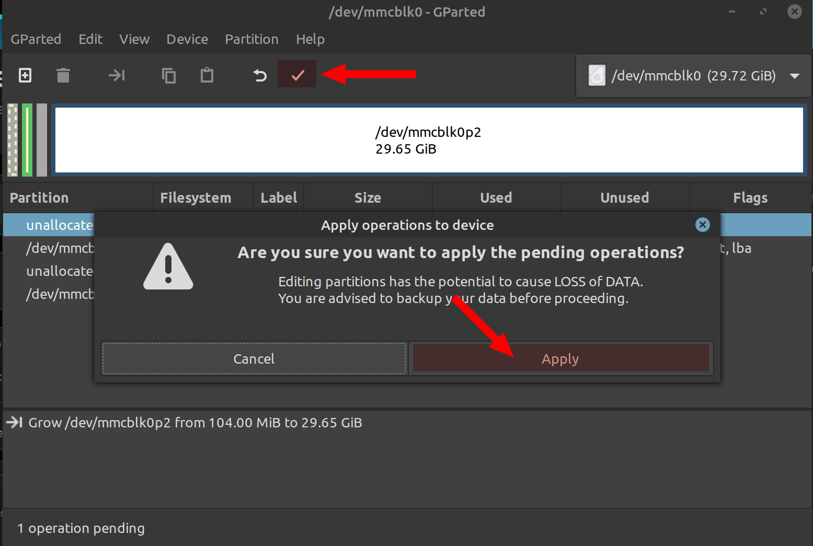Create a new partition with toolbar icon
The image size is (813, 546).
tap(25, 75)
